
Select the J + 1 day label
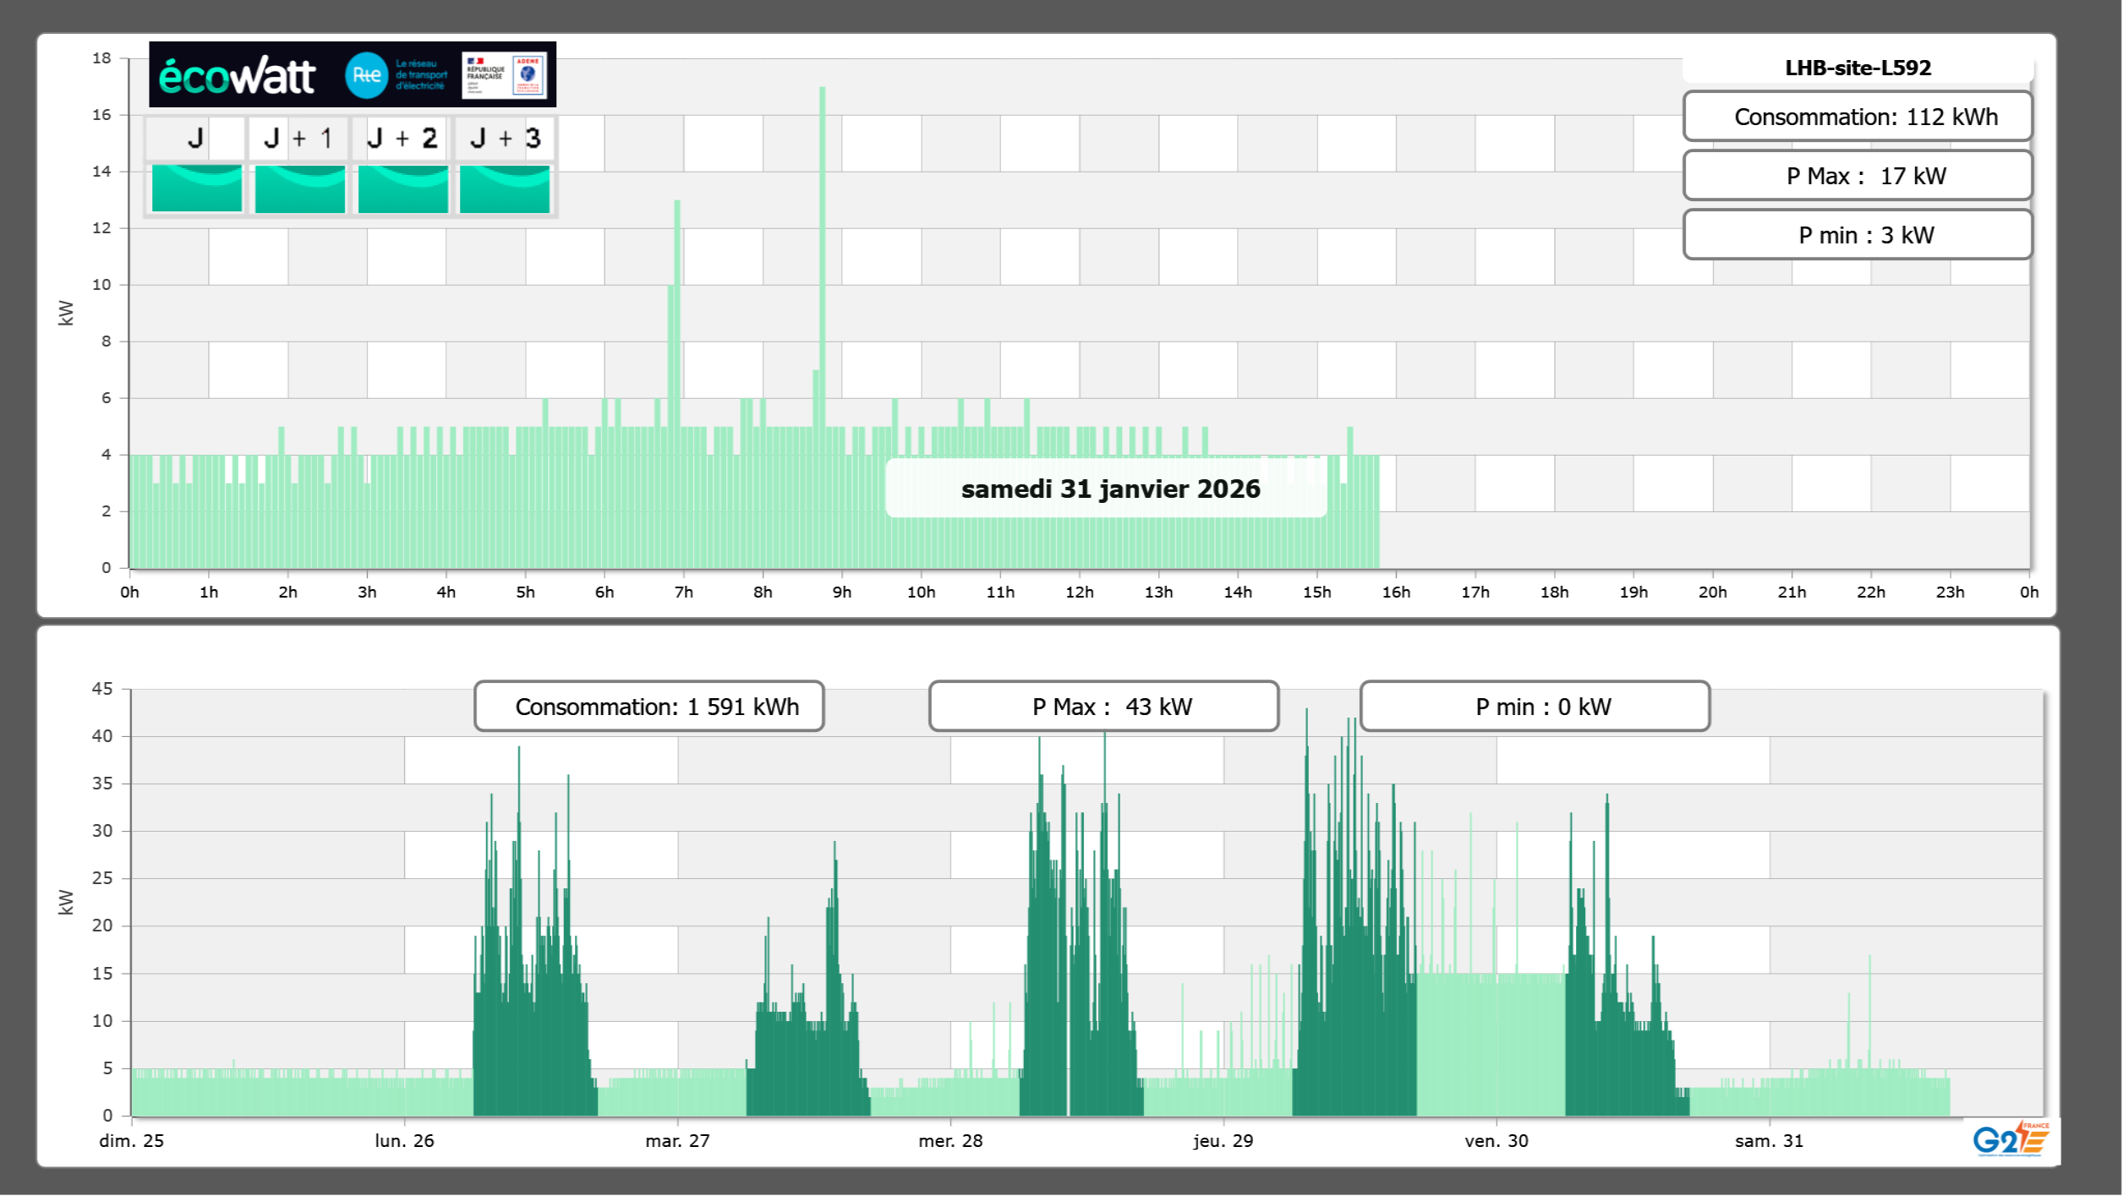tap(298, 138)
